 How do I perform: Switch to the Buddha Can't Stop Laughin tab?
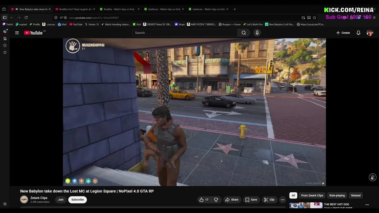[x=75, y=9]
